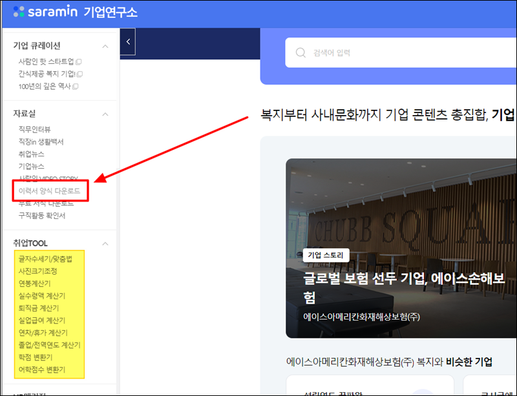Collapse the 취업TOOL section
Viewport: 517px width, 396px height.
click(x=105, y=244)
